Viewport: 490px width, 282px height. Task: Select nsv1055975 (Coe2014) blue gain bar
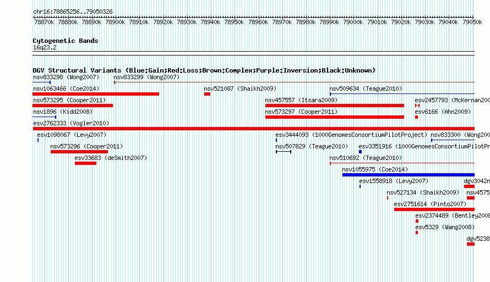pyautogui.click(x=409, y=175)
